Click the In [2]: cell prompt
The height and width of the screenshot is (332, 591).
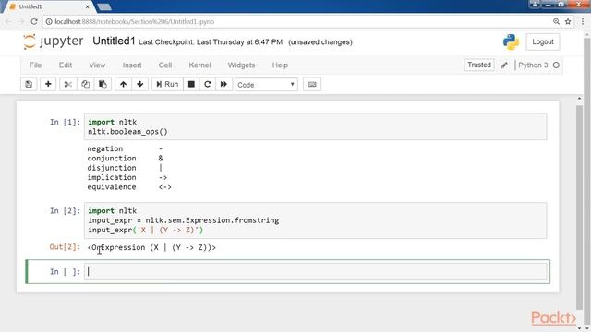65,211
